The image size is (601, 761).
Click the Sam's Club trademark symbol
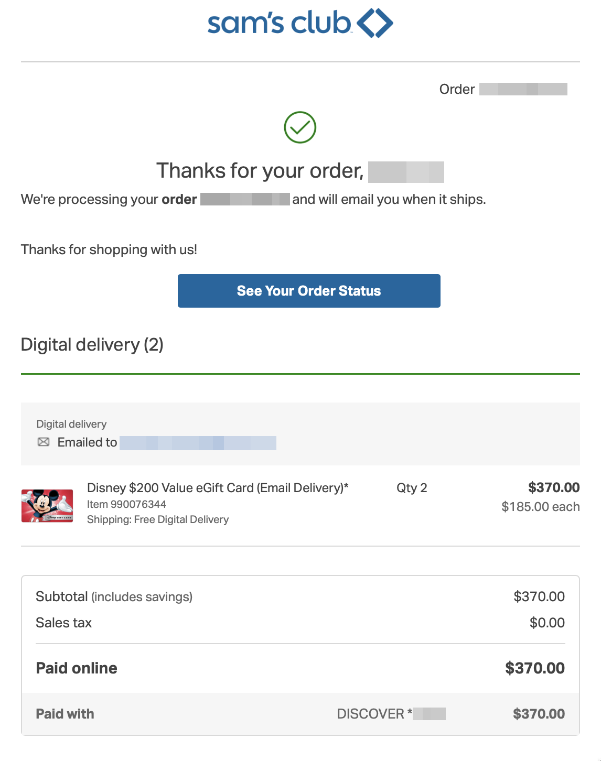350,31
